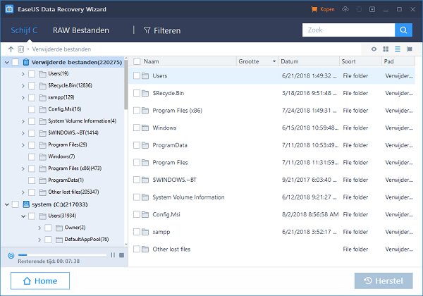Expand the Program Files (x86)(473) node

coord(23,168)
